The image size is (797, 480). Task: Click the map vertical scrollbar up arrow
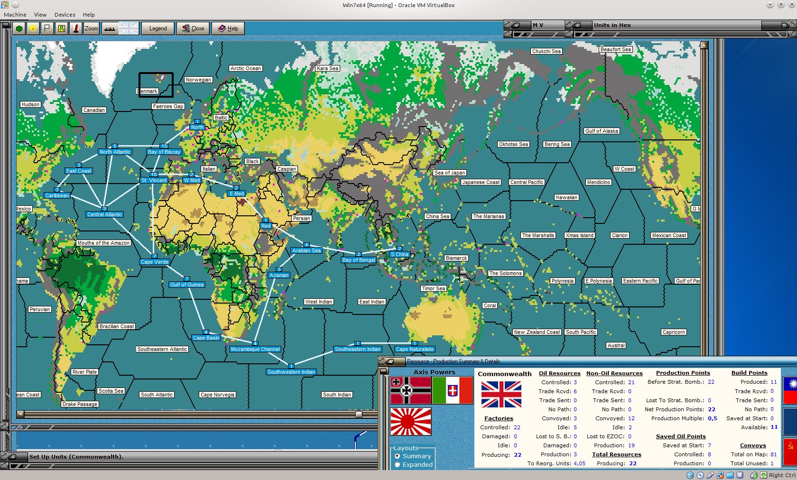[704, 45]
